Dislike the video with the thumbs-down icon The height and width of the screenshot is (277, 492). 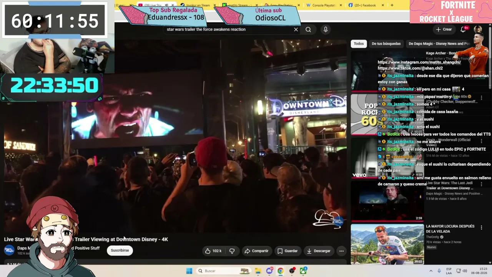point(232,251)
